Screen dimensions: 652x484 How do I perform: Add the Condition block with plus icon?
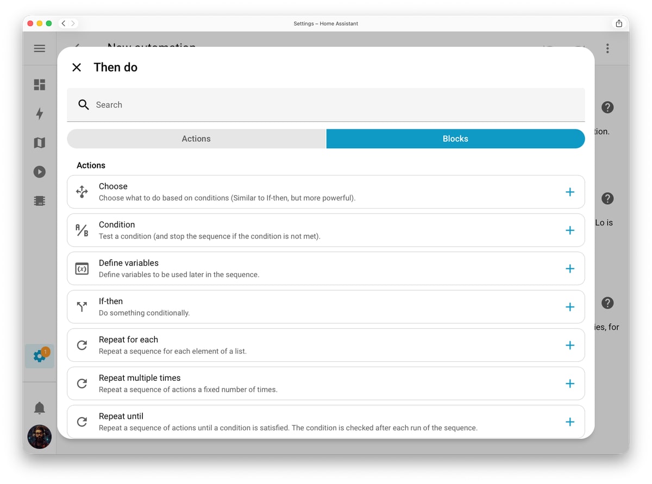[x=570, y=230]
